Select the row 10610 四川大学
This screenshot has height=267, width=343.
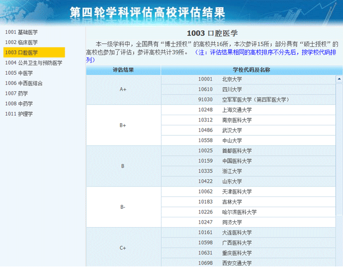point(248,90)
